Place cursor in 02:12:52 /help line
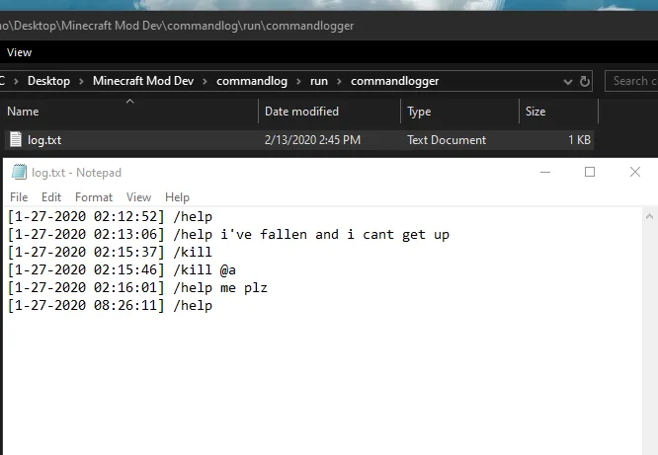Image resolution: width=658 pixels, height=455 pixels. coord(111,217)
